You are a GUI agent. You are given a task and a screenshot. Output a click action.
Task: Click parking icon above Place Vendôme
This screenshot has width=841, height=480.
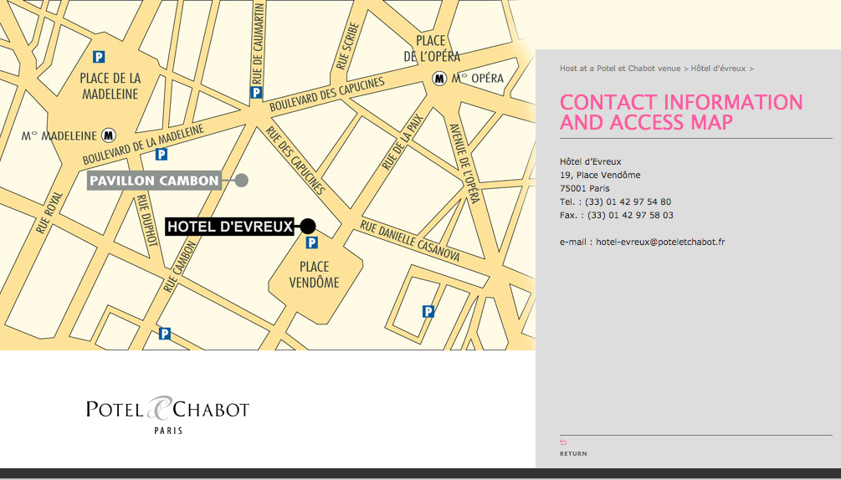click(x=311, y=243)
